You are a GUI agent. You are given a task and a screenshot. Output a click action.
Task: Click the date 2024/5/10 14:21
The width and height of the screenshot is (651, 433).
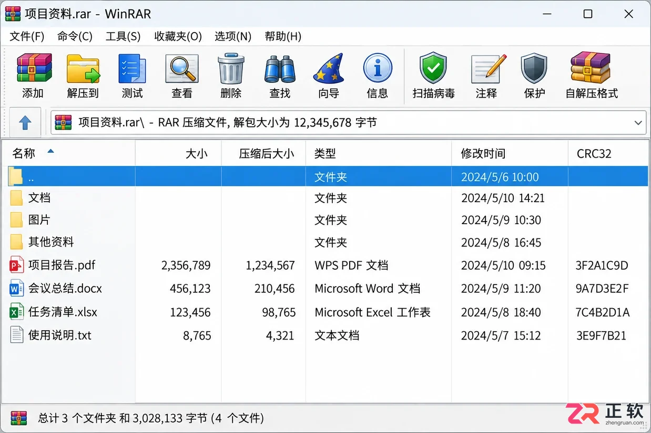click(x=503, y=198)
